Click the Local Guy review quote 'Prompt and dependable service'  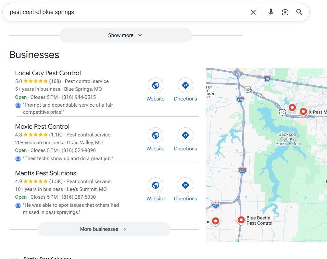point(68,109)
